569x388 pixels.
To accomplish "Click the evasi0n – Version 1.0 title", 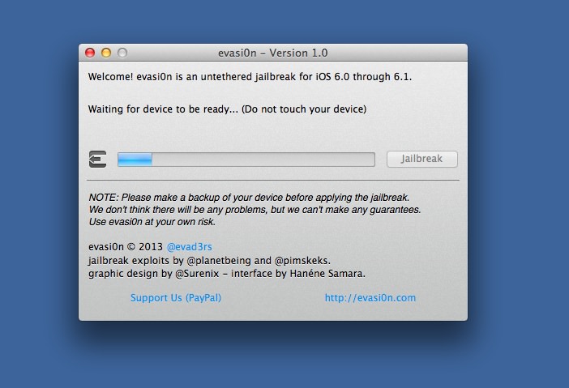I will coord(273,53).
